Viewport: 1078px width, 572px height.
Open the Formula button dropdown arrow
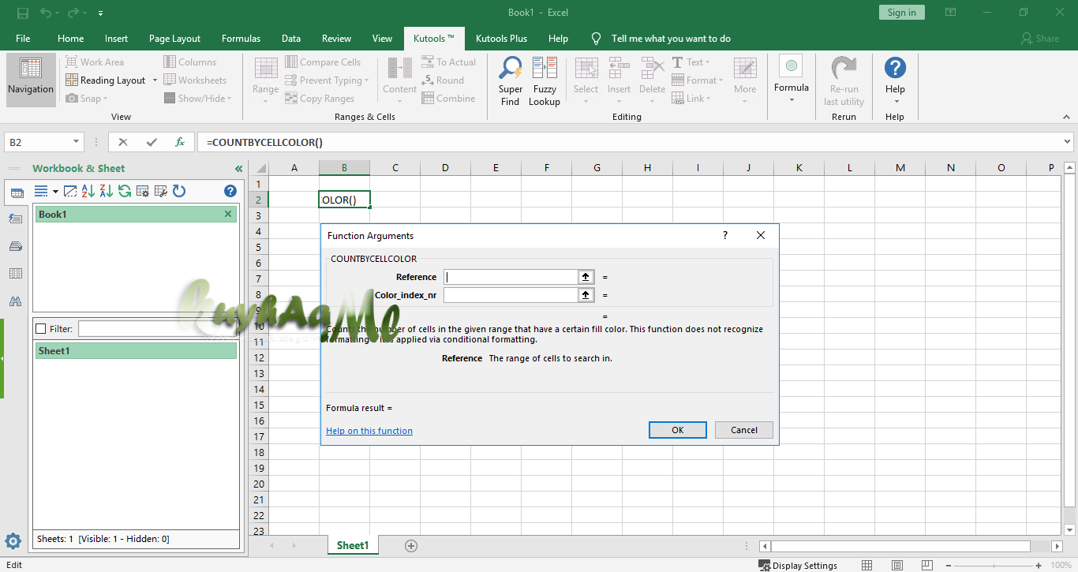click(792, 100)
